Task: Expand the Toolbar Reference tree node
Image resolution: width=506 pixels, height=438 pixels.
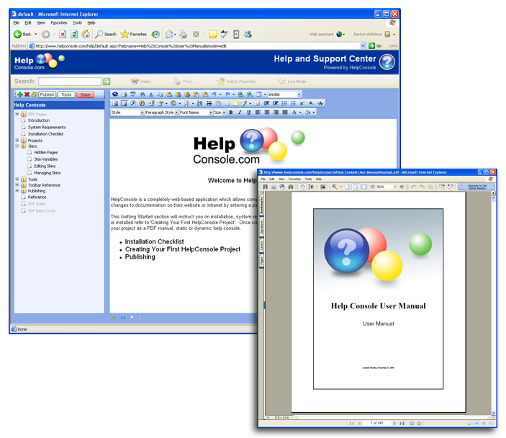Action: point(17,184)
